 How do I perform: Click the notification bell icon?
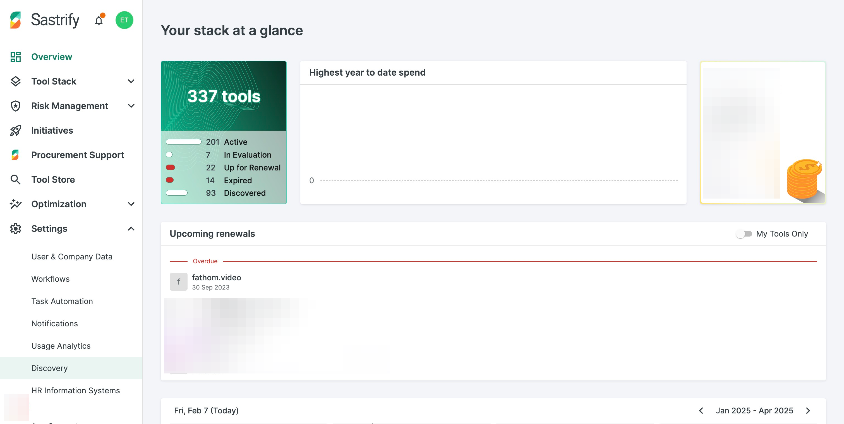(x=99, y=21)
